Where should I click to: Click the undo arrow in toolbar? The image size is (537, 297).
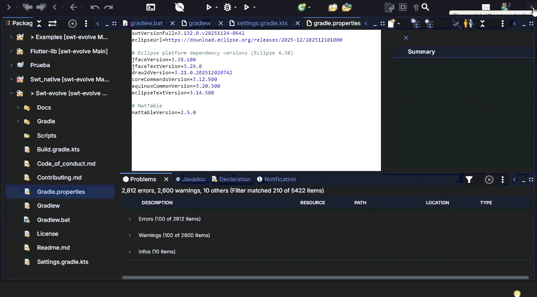click(x=95, y=7)
